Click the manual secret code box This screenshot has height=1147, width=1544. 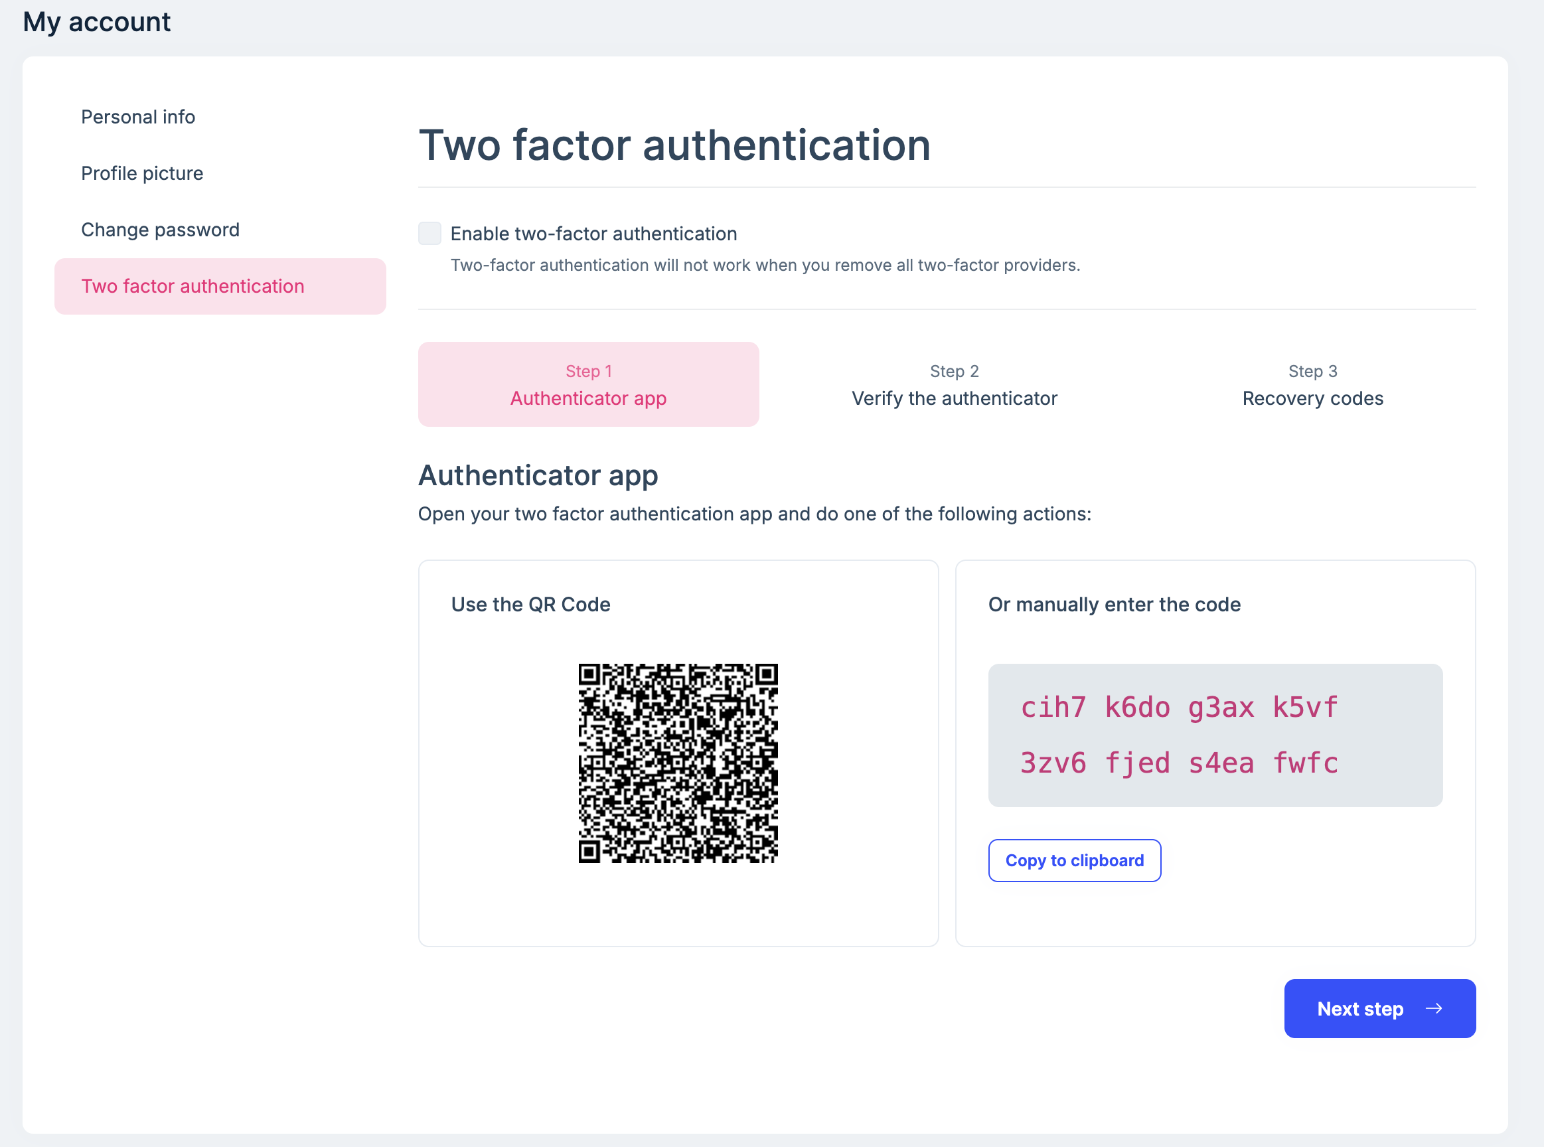click(x=1215, y=735)
